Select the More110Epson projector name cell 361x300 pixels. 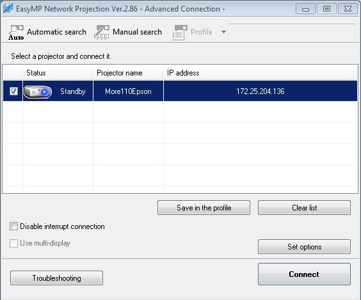coord(128,91)
